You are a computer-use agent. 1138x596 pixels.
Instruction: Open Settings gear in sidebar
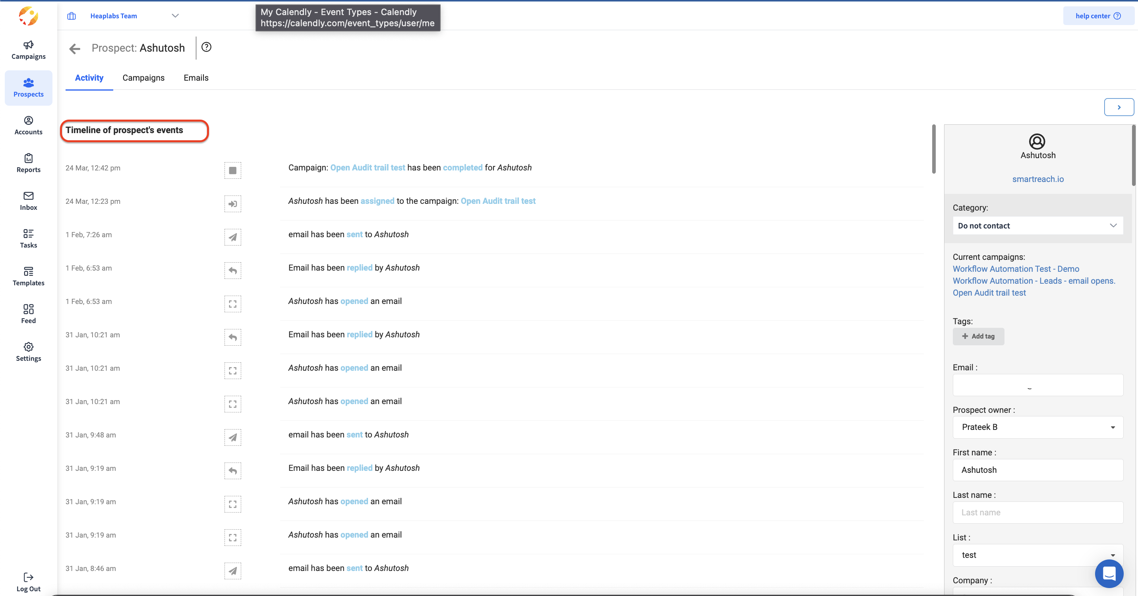28,351
